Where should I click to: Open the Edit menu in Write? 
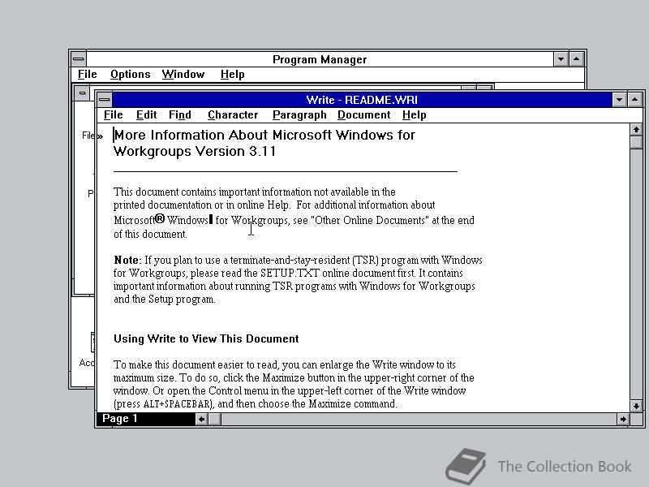[x=146, y=114]
